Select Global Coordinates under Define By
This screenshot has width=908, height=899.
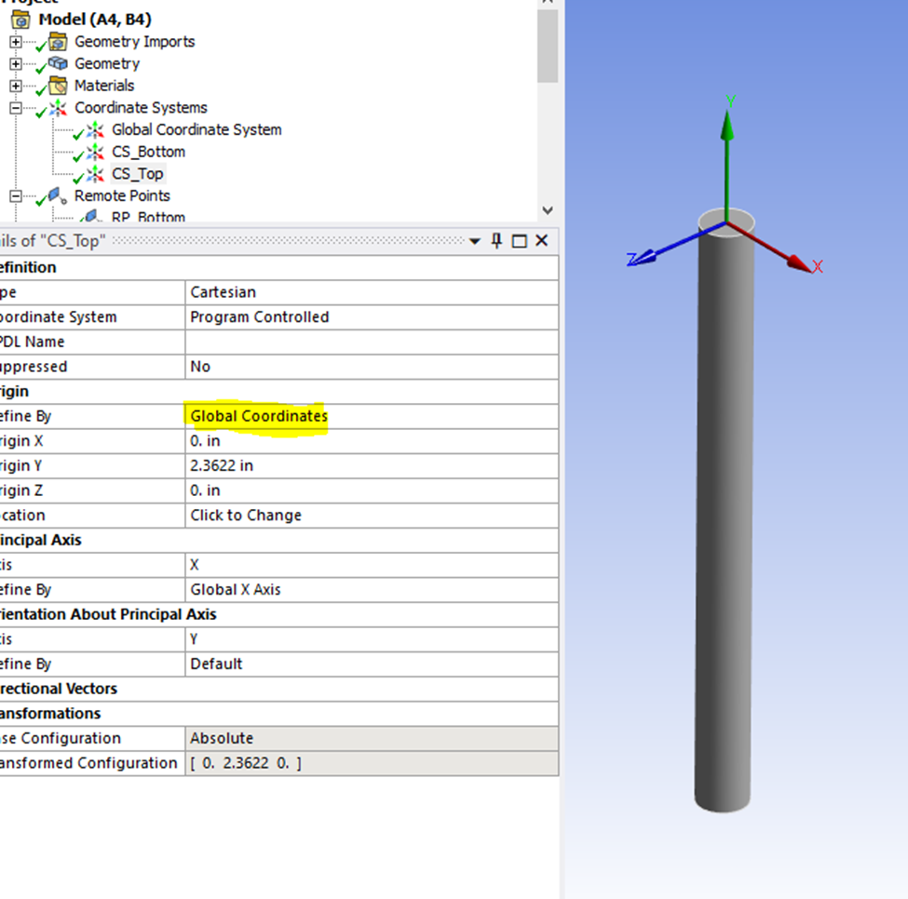(257, 416)
